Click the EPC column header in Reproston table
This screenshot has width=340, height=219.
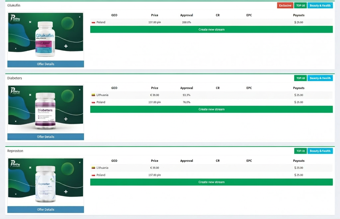point(249,161)
